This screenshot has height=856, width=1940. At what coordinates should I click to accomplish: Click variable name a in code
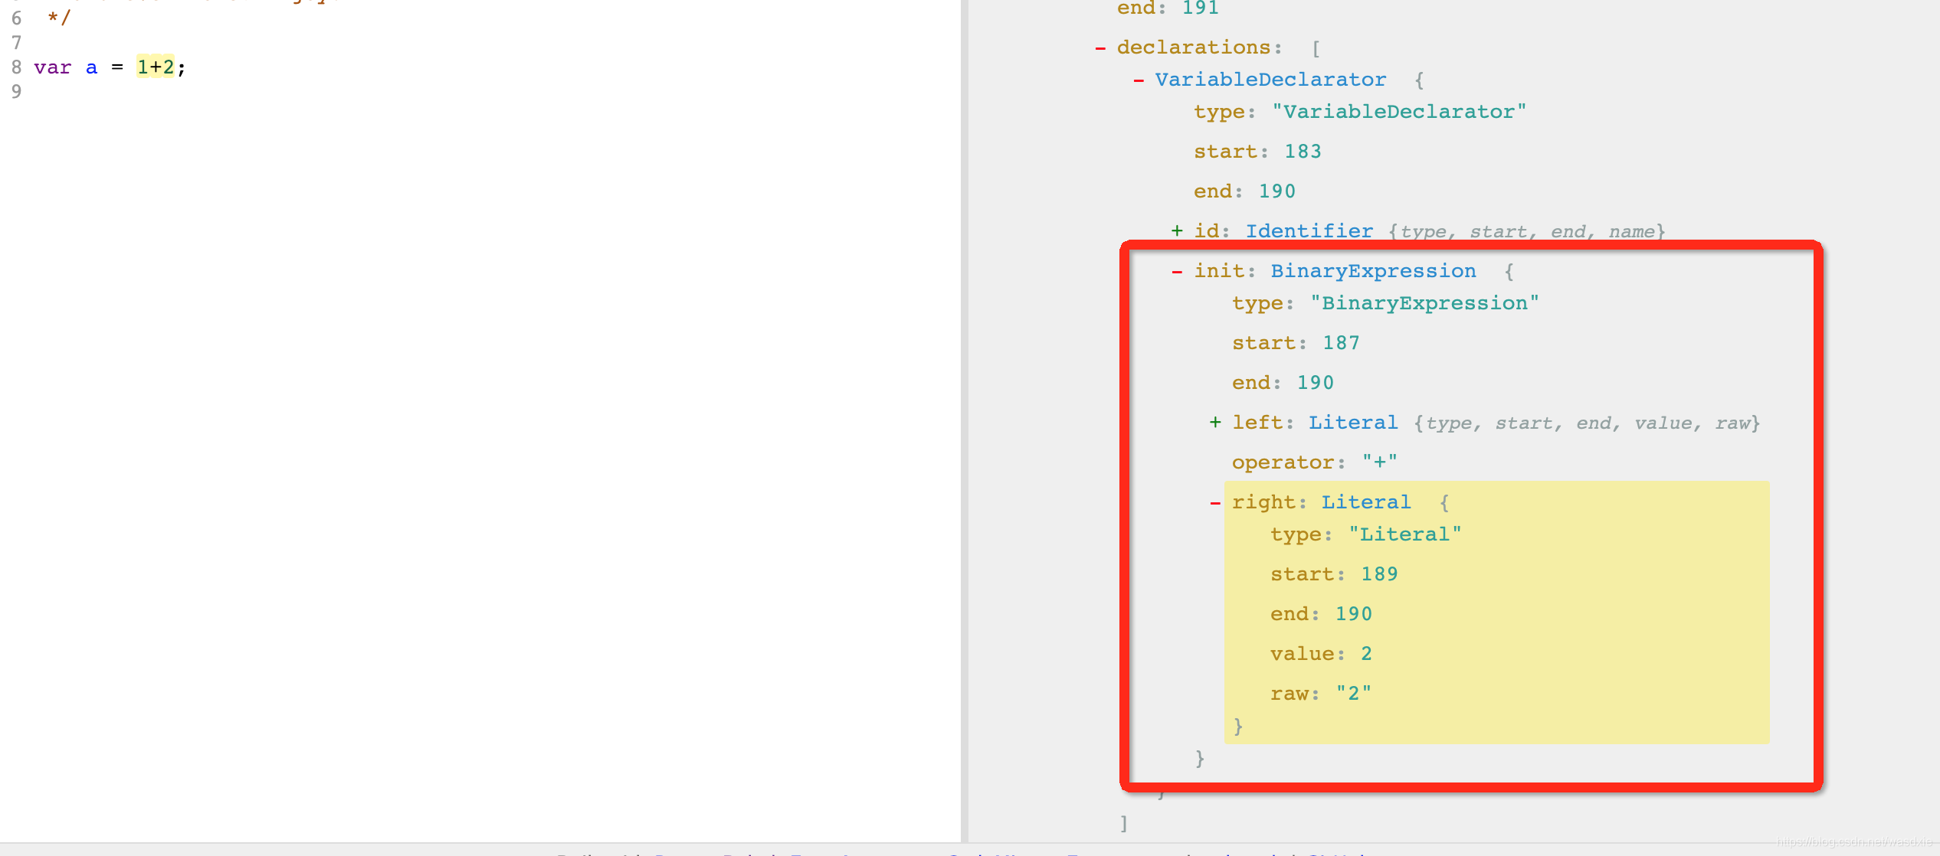coord(92,68)
